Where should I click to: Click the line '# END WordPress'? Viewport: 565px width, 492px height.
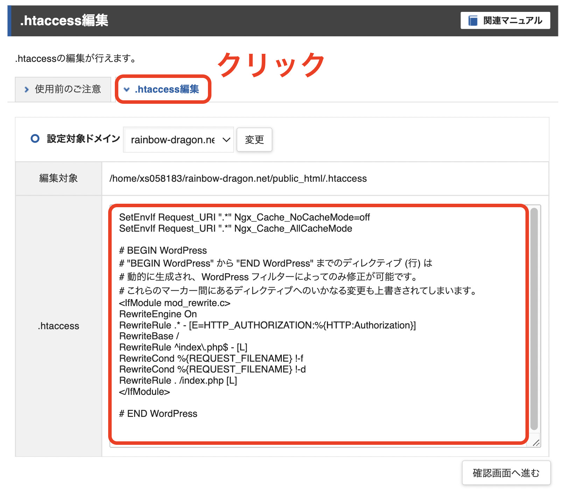[158, 414]
